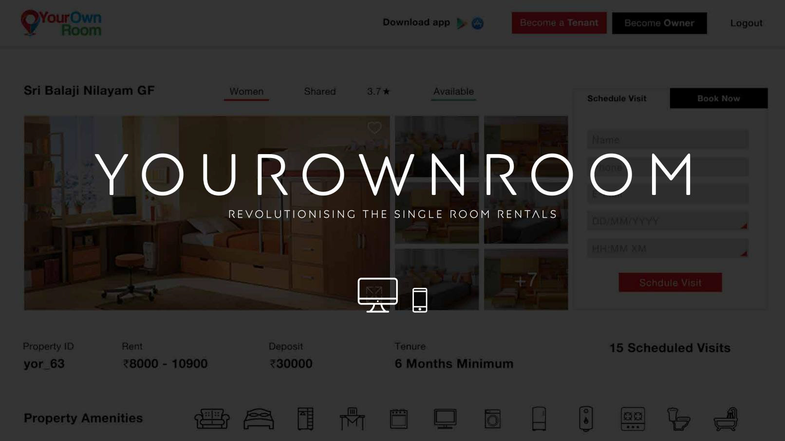
Task: Open the HH:MM XM time picker
Action: click(668, 249)
